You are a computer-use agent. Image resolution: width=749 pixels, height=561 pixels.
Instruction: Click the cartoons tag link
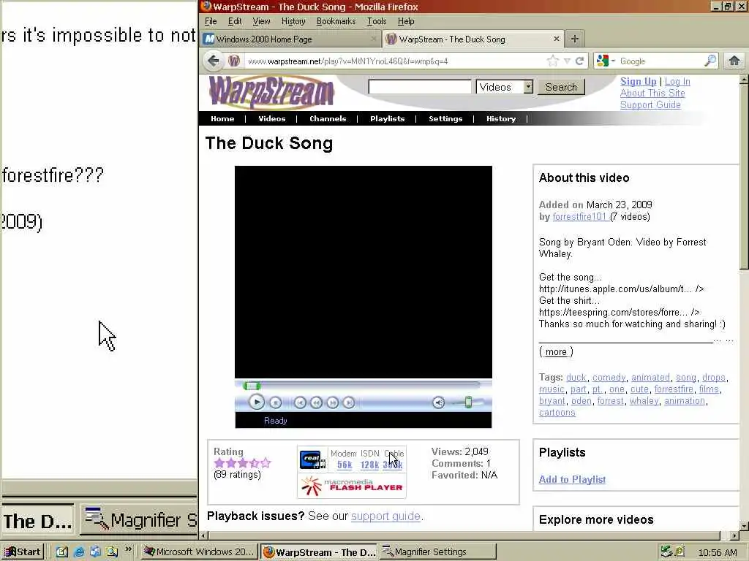pos(557,413)
